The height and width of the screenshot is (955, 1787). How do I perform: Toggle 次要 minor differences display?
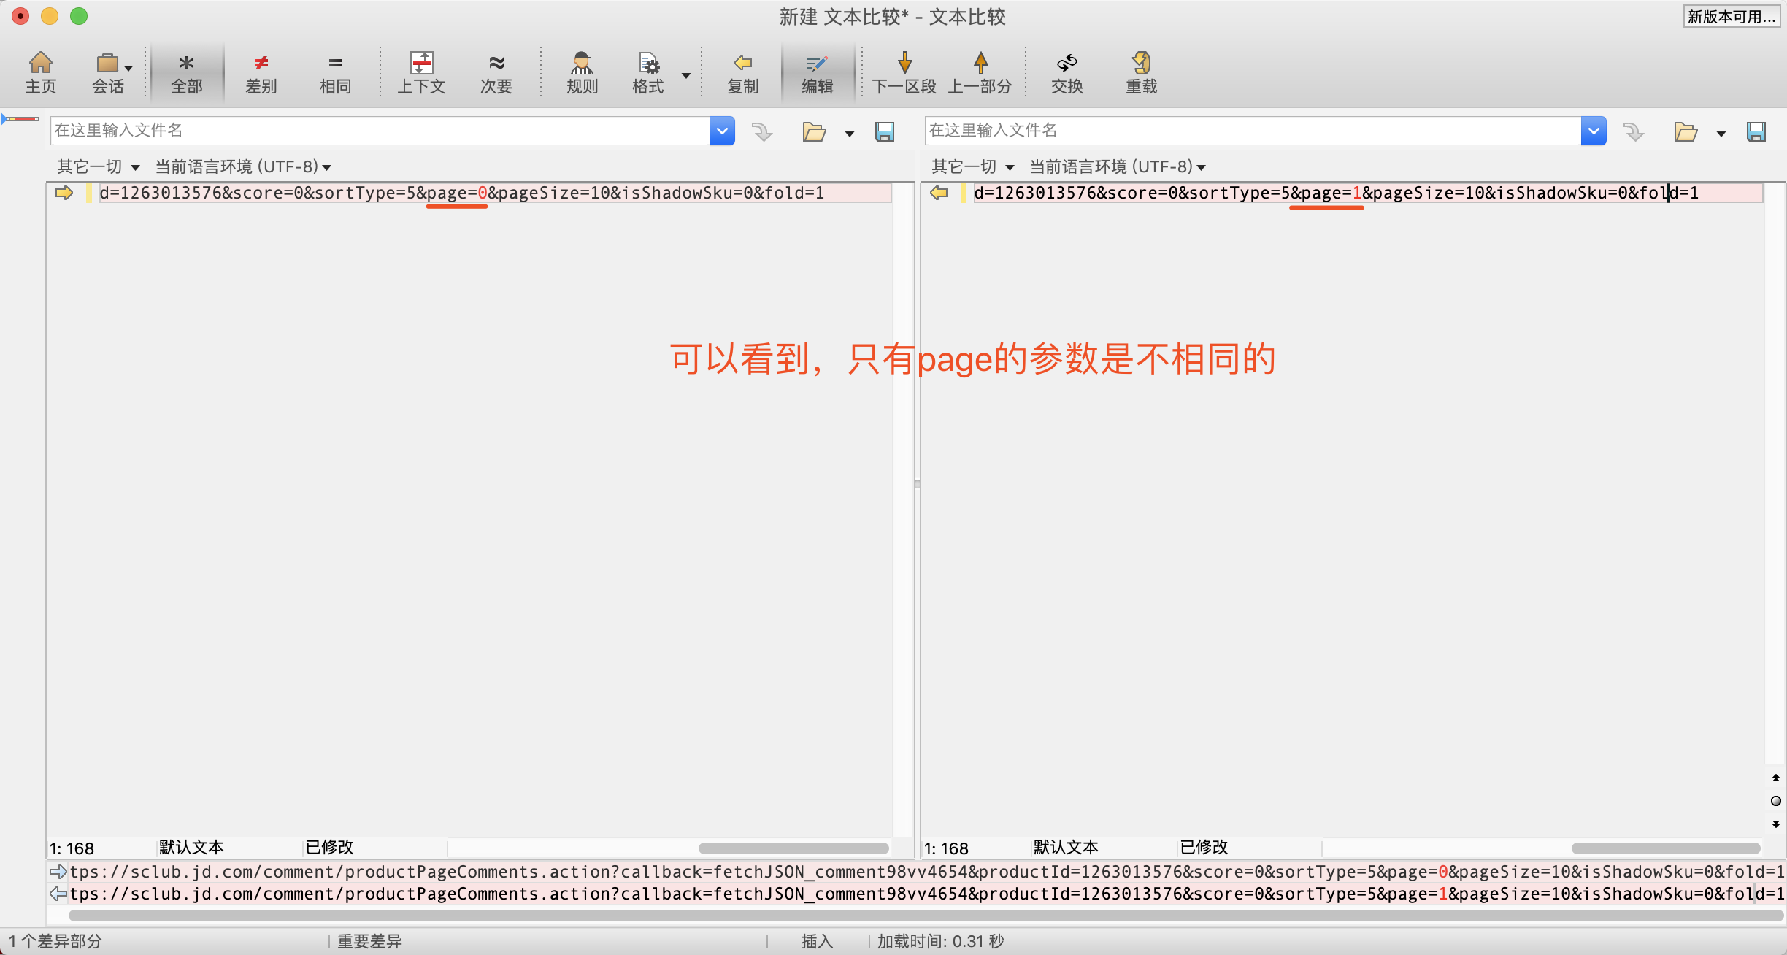coord(496,71)
